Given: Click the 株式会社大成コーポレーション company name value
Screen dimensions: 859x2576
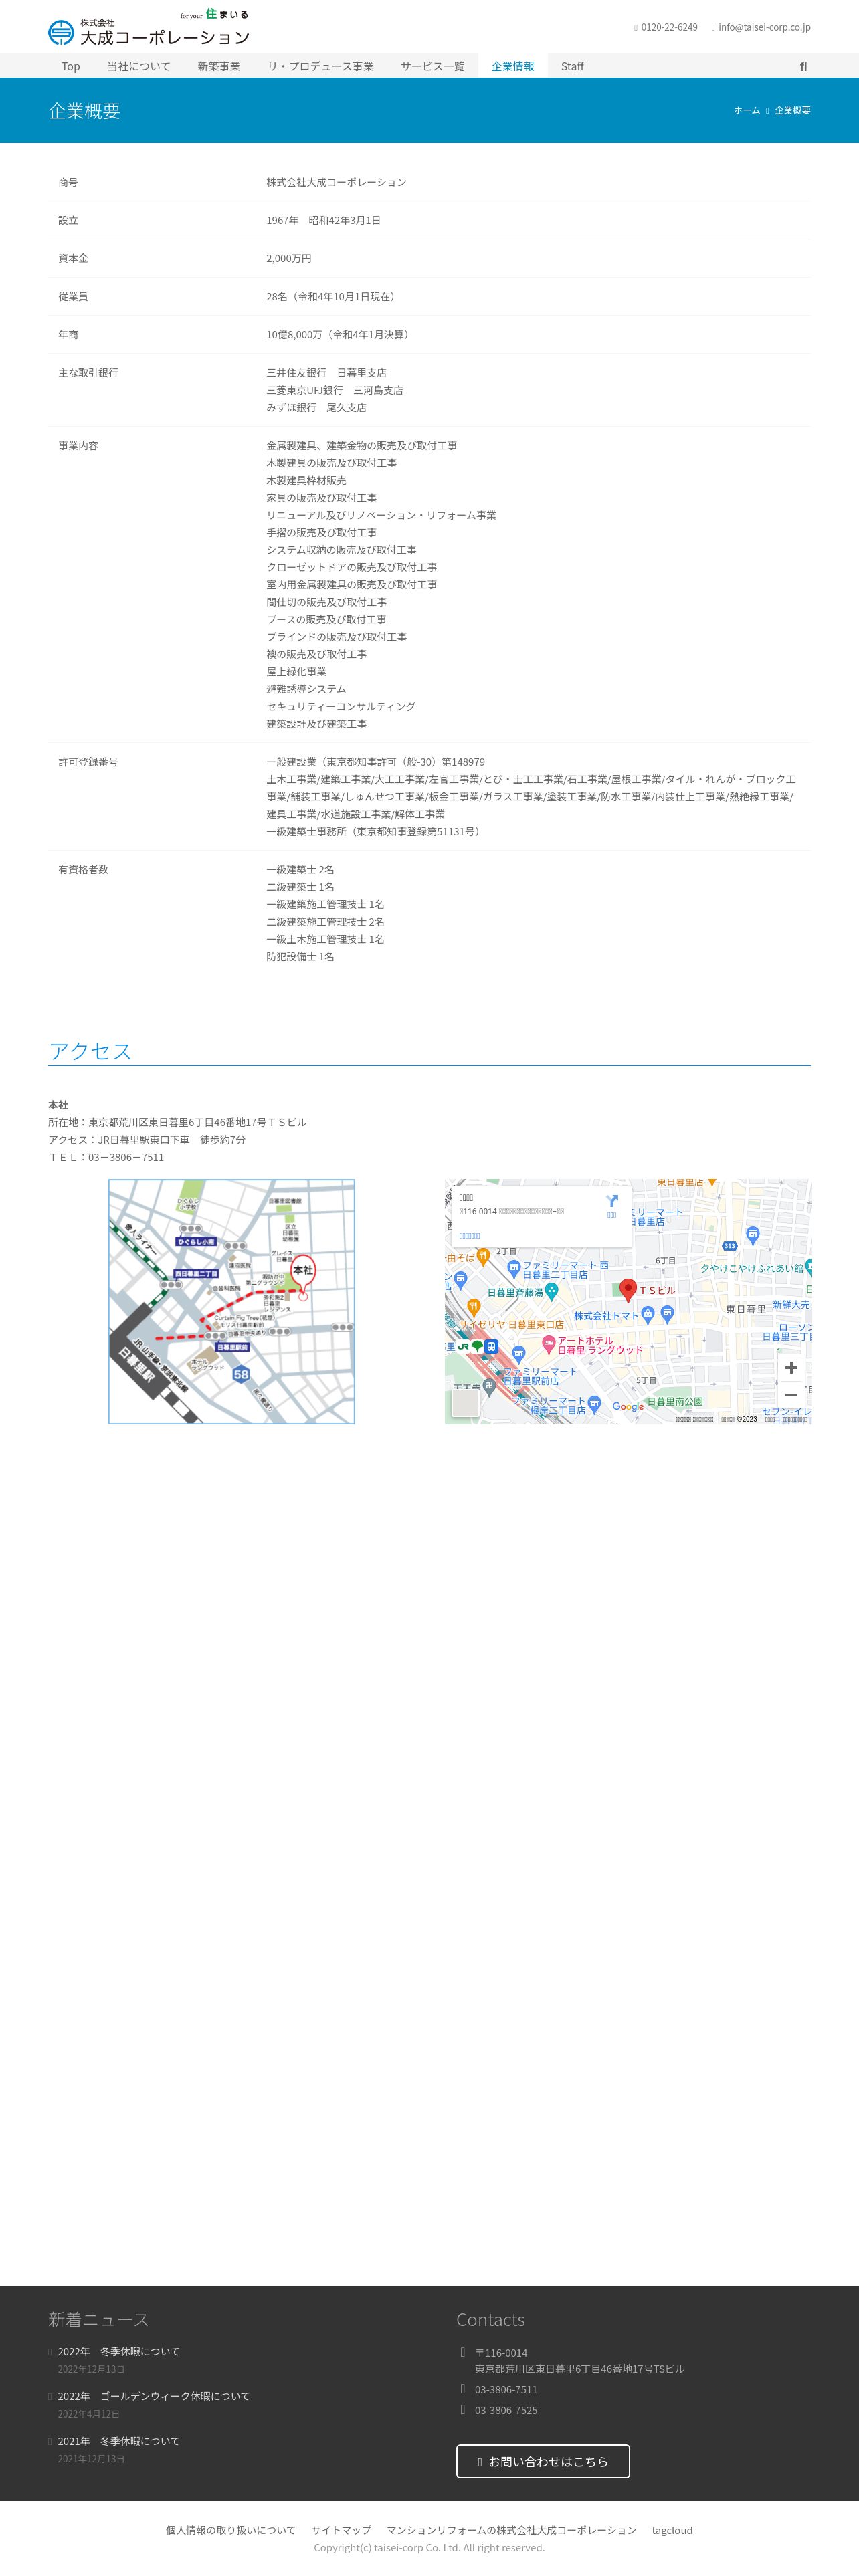Looking at the screenshot, I should (x=336, y=182).
